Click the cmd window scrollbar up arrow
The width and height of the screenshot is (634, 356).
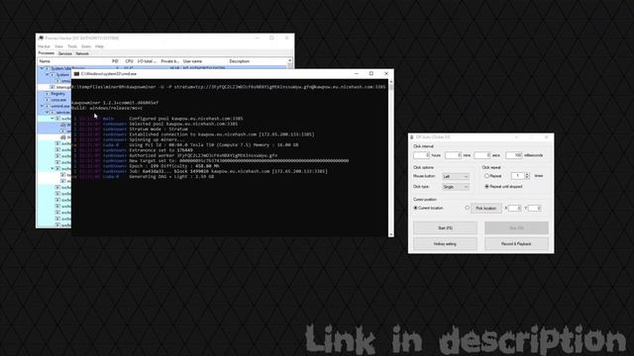(390, 82)
